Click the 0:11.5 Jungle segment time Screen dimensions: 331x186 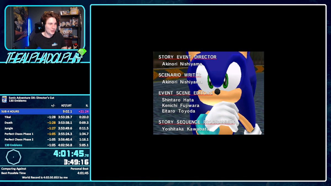(84, 128)
